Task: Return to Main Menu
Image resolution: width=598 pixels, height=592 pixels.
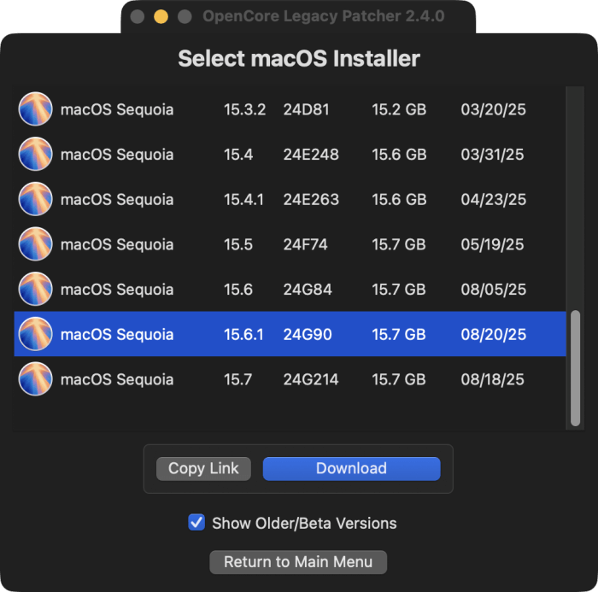Action: [298, 561]
